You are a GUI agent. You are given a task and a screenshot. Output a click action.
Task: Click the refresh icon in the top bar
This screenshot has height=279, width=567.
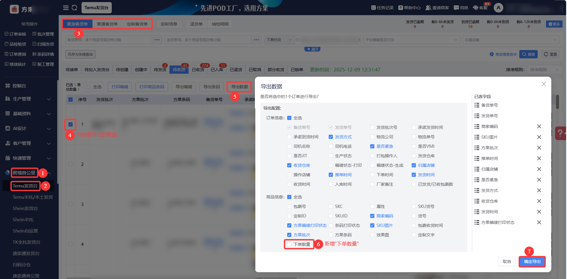(74, 8)
